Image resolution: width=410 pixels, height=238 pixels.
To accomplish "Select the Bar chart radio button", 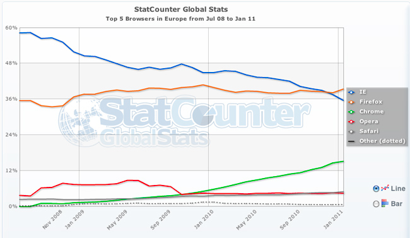I will 376,204.
